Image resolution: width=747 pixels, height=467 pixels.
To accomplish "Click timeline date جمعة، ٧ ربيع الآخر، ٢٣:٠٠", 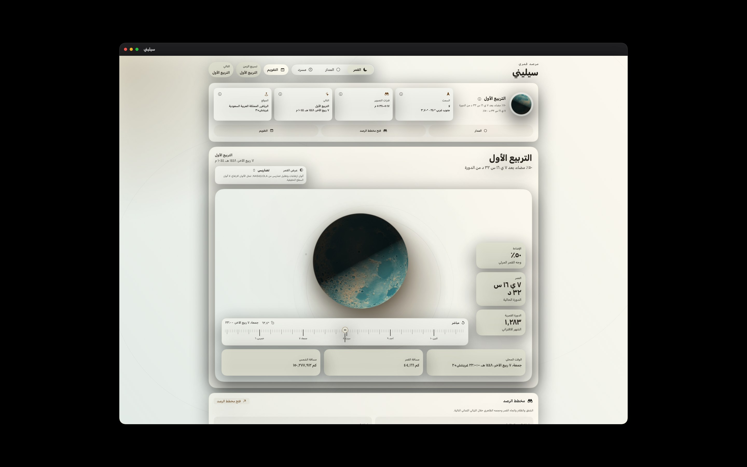I will [242, 323].
